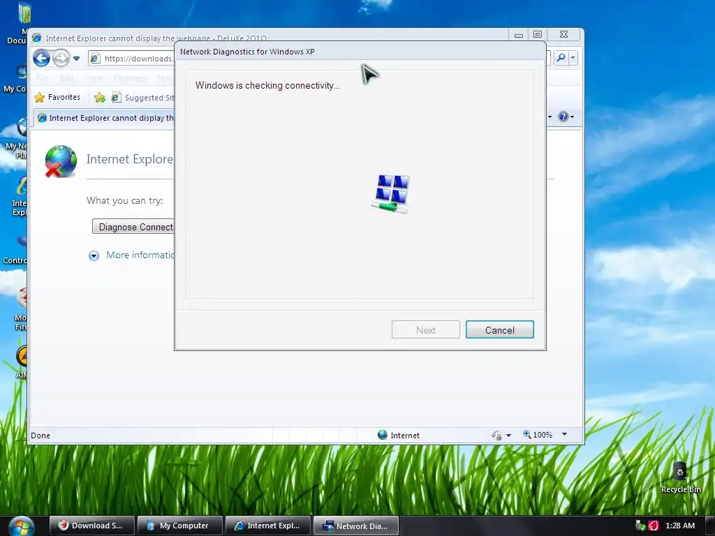Go back using Internet Explorer's Back arrow
This screenshot has width=715, height=536.
(41, 59)
